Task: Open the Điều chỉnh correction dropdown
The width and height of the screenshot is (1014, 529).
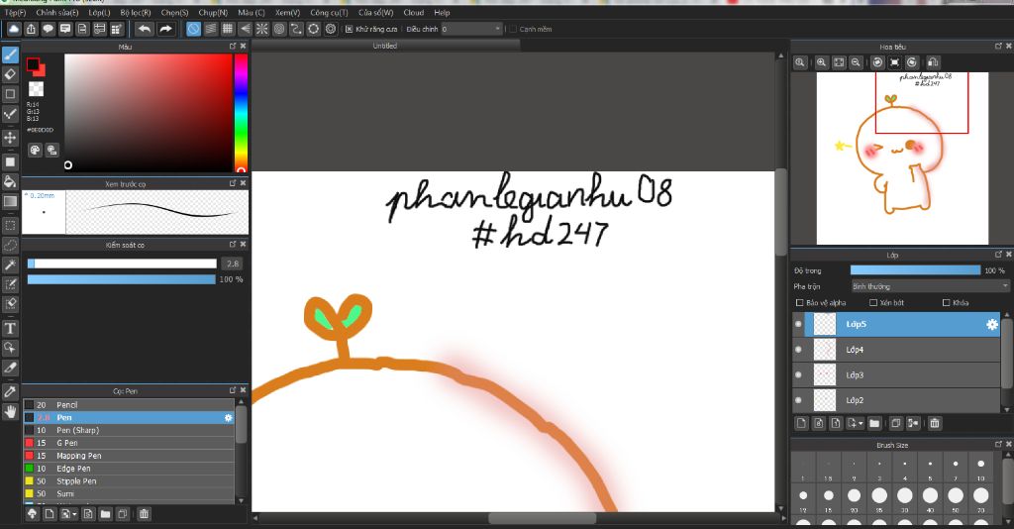Action: point(472,29)
